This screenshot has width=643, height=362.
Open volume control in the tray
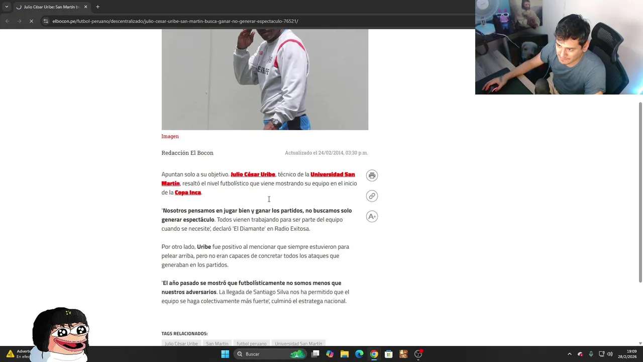[x=610, y=354]
